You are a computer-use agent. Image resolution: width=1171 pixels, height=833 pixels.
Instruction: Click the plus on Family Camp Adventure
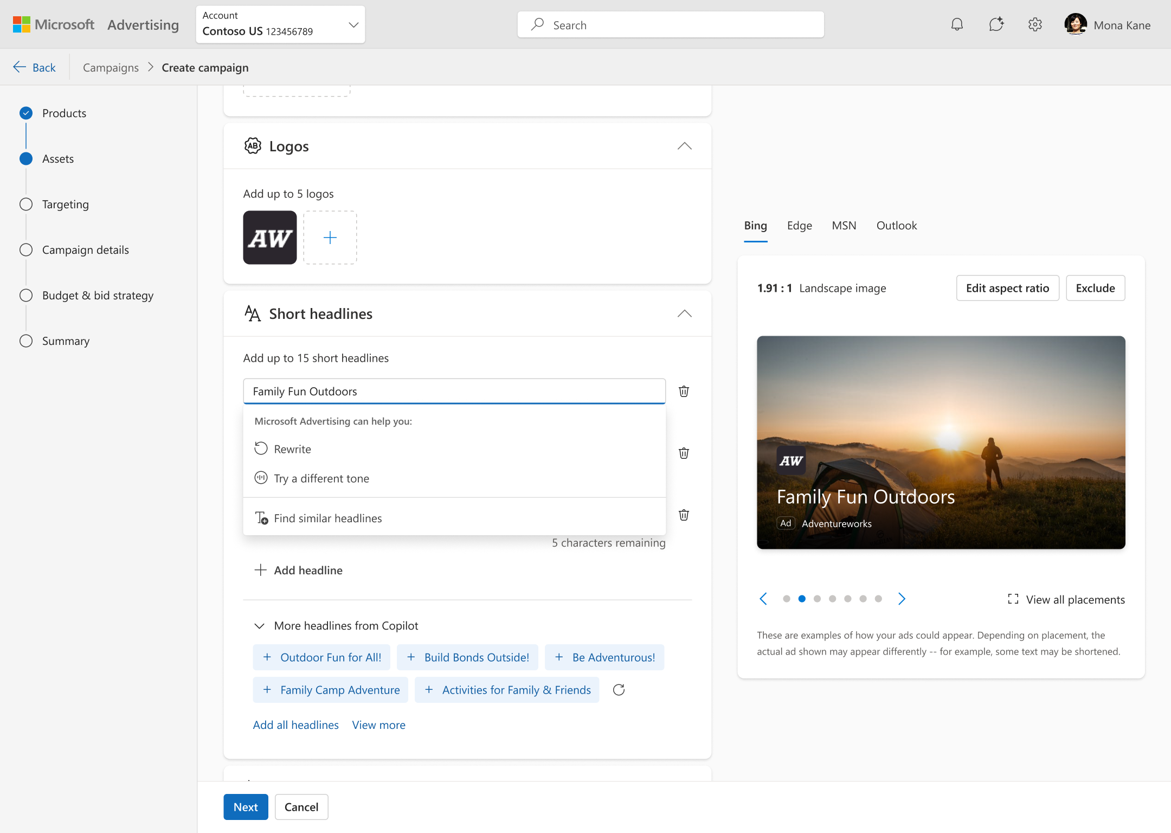tap(267, 690)
